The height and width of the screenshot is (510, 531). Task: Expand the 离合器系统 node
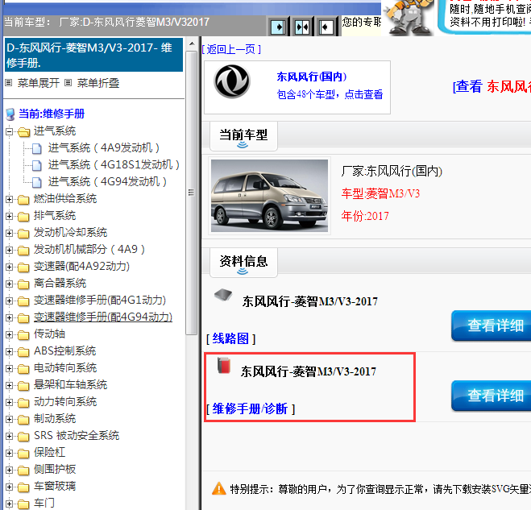[9, 284]
